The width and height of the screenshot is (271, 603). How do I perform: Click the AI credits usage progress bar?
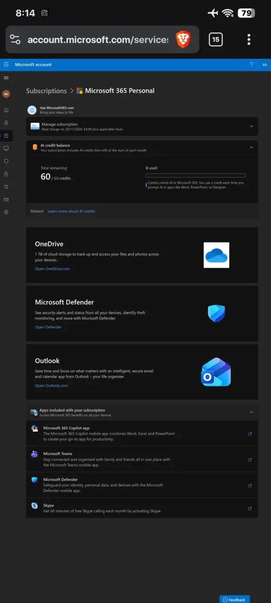(x=196, y=175)
